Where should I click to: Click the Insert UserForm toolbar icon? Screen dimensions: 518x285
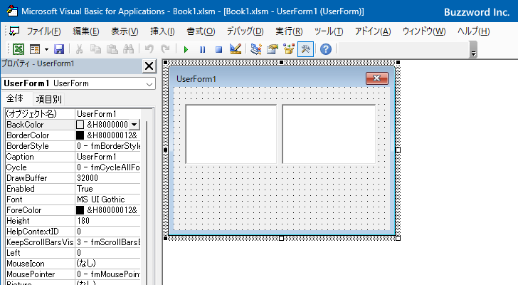tap(34, 49)
